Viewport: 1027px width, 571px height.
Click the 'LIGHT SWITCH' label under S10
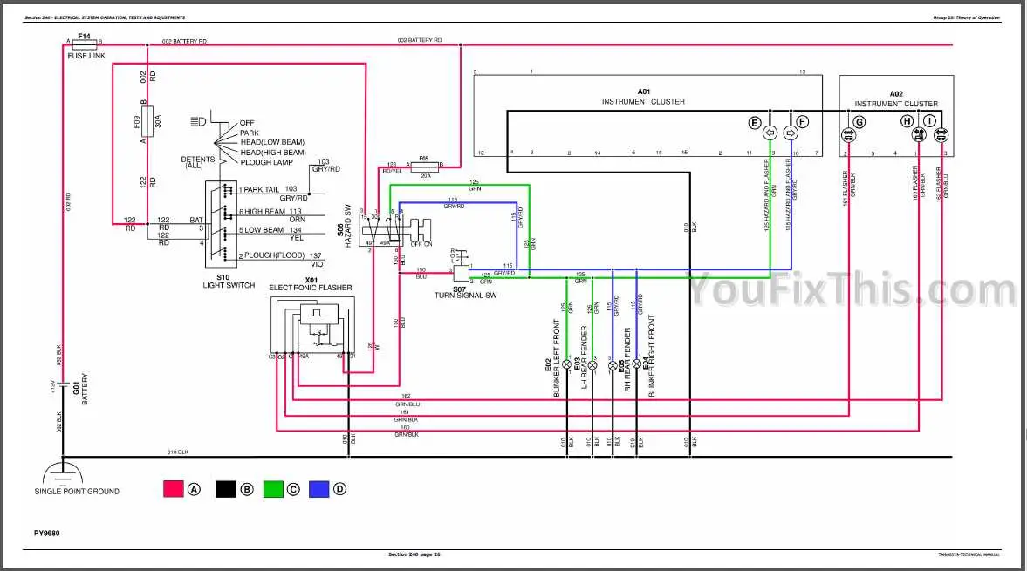pos(229,285)
